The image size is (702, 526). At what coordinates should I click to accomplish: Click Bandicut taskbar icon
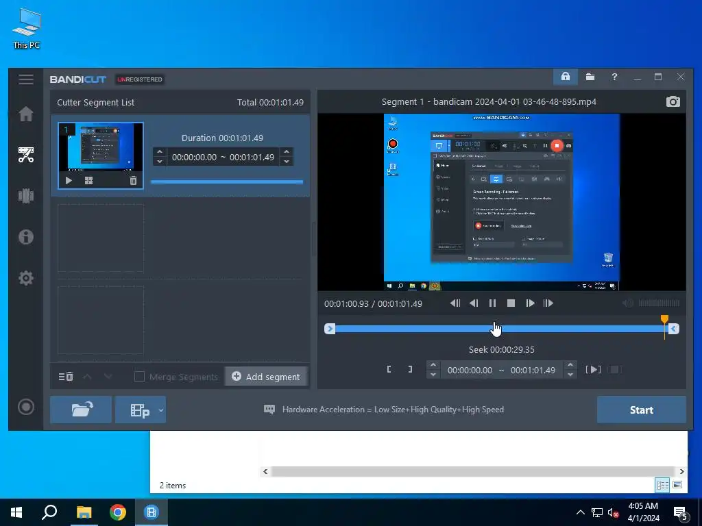coord(152,512)
